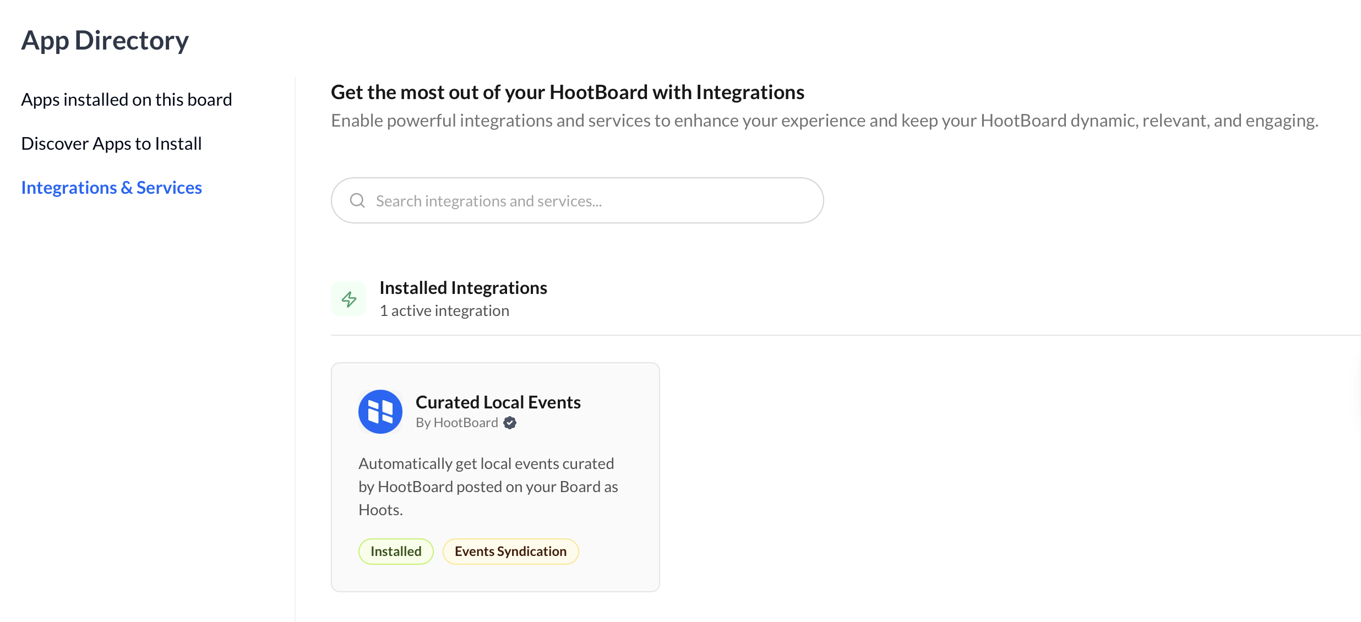Click the Get the most out heading

[x=567, y=92]
